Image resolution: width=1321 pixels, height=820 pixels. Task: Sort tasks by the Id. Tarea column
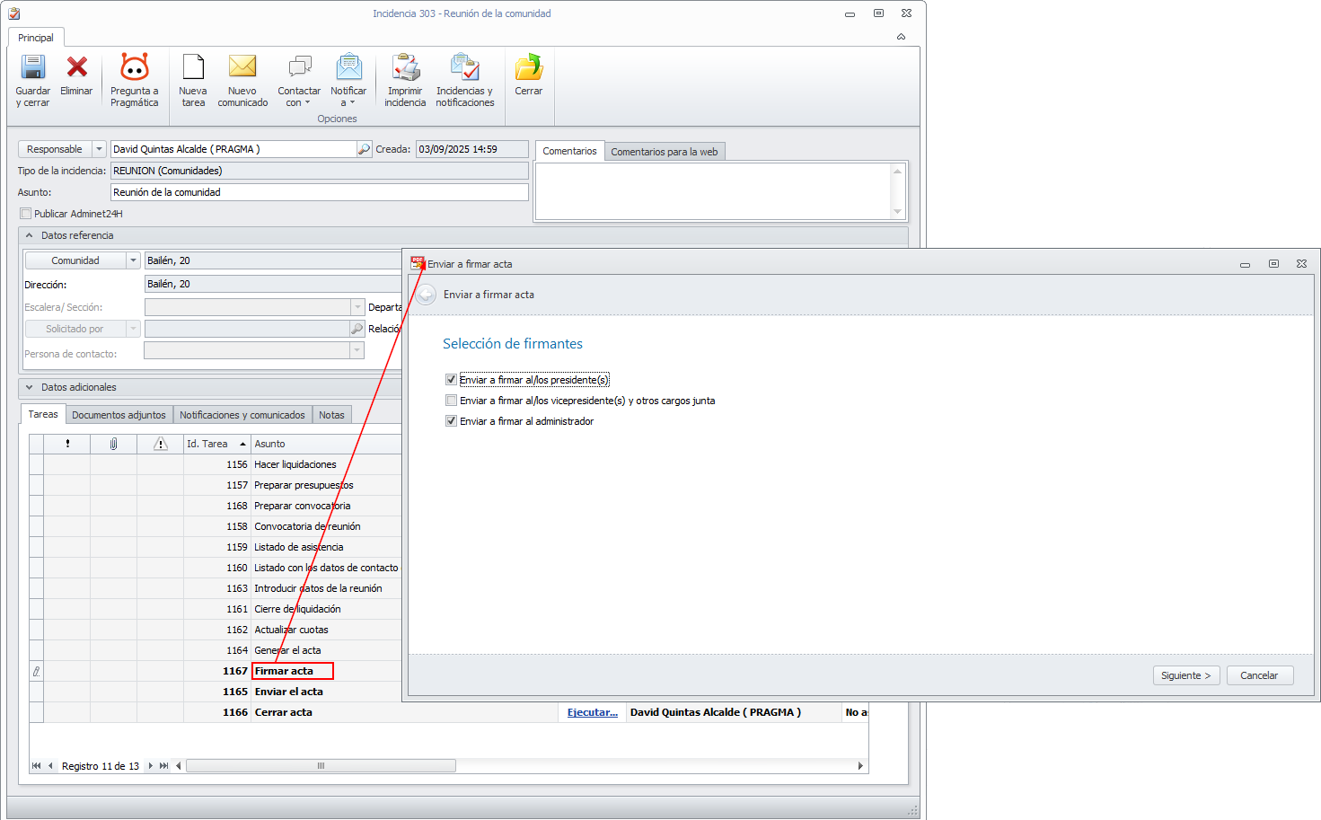pyautogui.click(x=216, y=444)
